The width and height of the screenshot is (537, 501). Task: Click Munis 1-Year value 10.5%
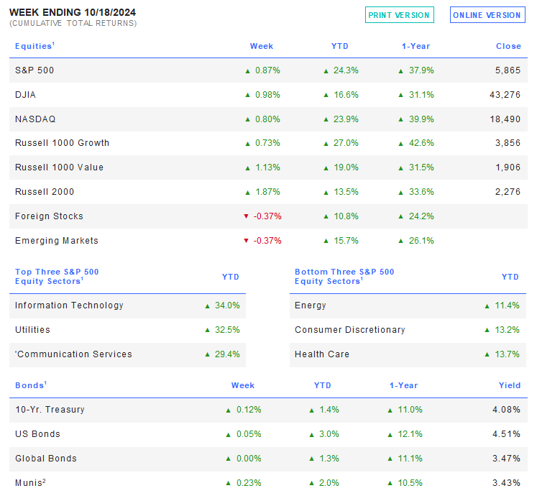410,483
